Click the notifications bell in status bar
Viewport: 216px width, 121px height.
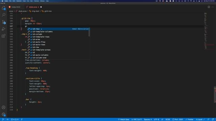pyautogui.click(x=213, y=120)
